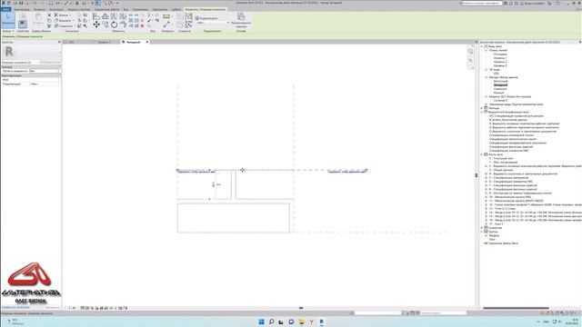Open Северный elevation in project browser

(x=500, y=89)
